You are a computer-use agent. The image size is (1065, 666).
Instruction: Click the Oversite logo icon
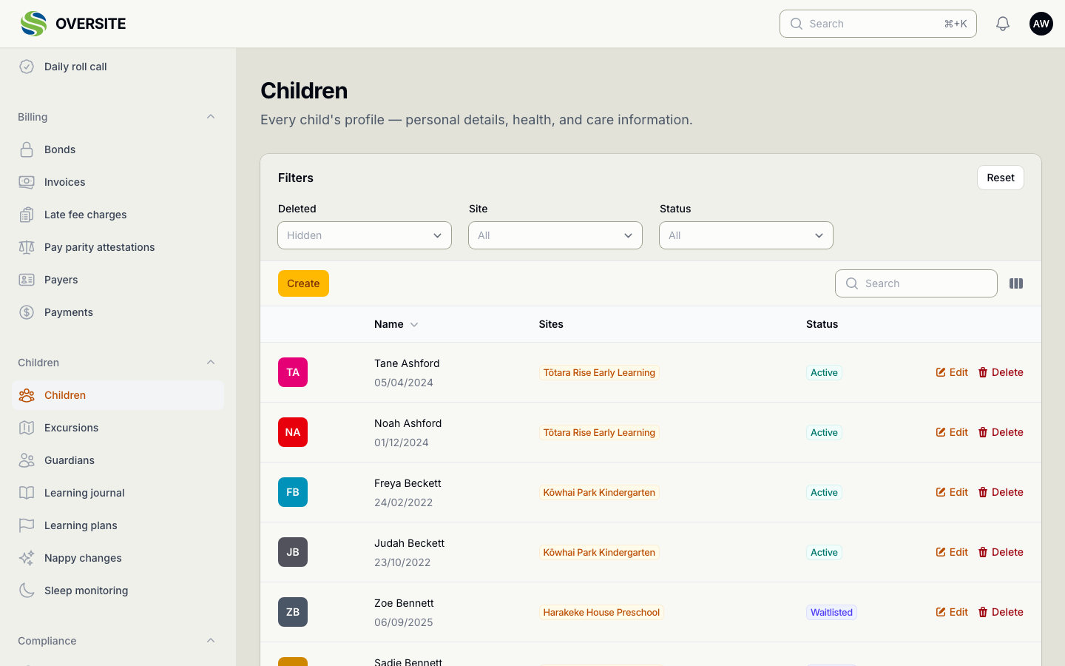(34, 24)
